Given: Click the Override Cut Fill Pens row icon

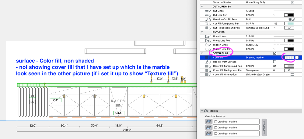Looking at the screenshot, I should 208,19.
